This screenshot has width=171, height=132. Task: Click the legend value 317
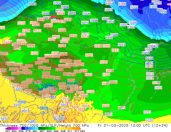tap(77, 131)
